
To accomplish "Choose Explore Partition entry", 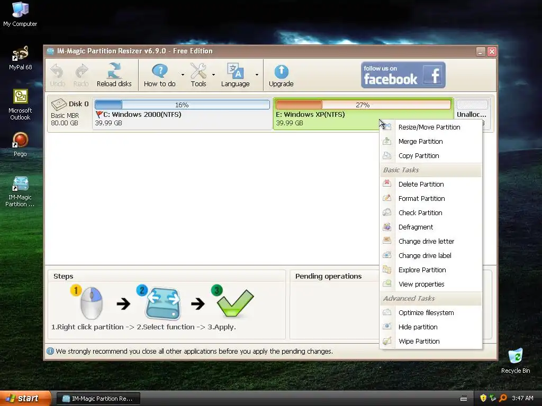I will pos(431,270).
